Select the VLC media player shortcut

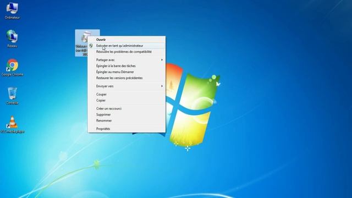12,125
